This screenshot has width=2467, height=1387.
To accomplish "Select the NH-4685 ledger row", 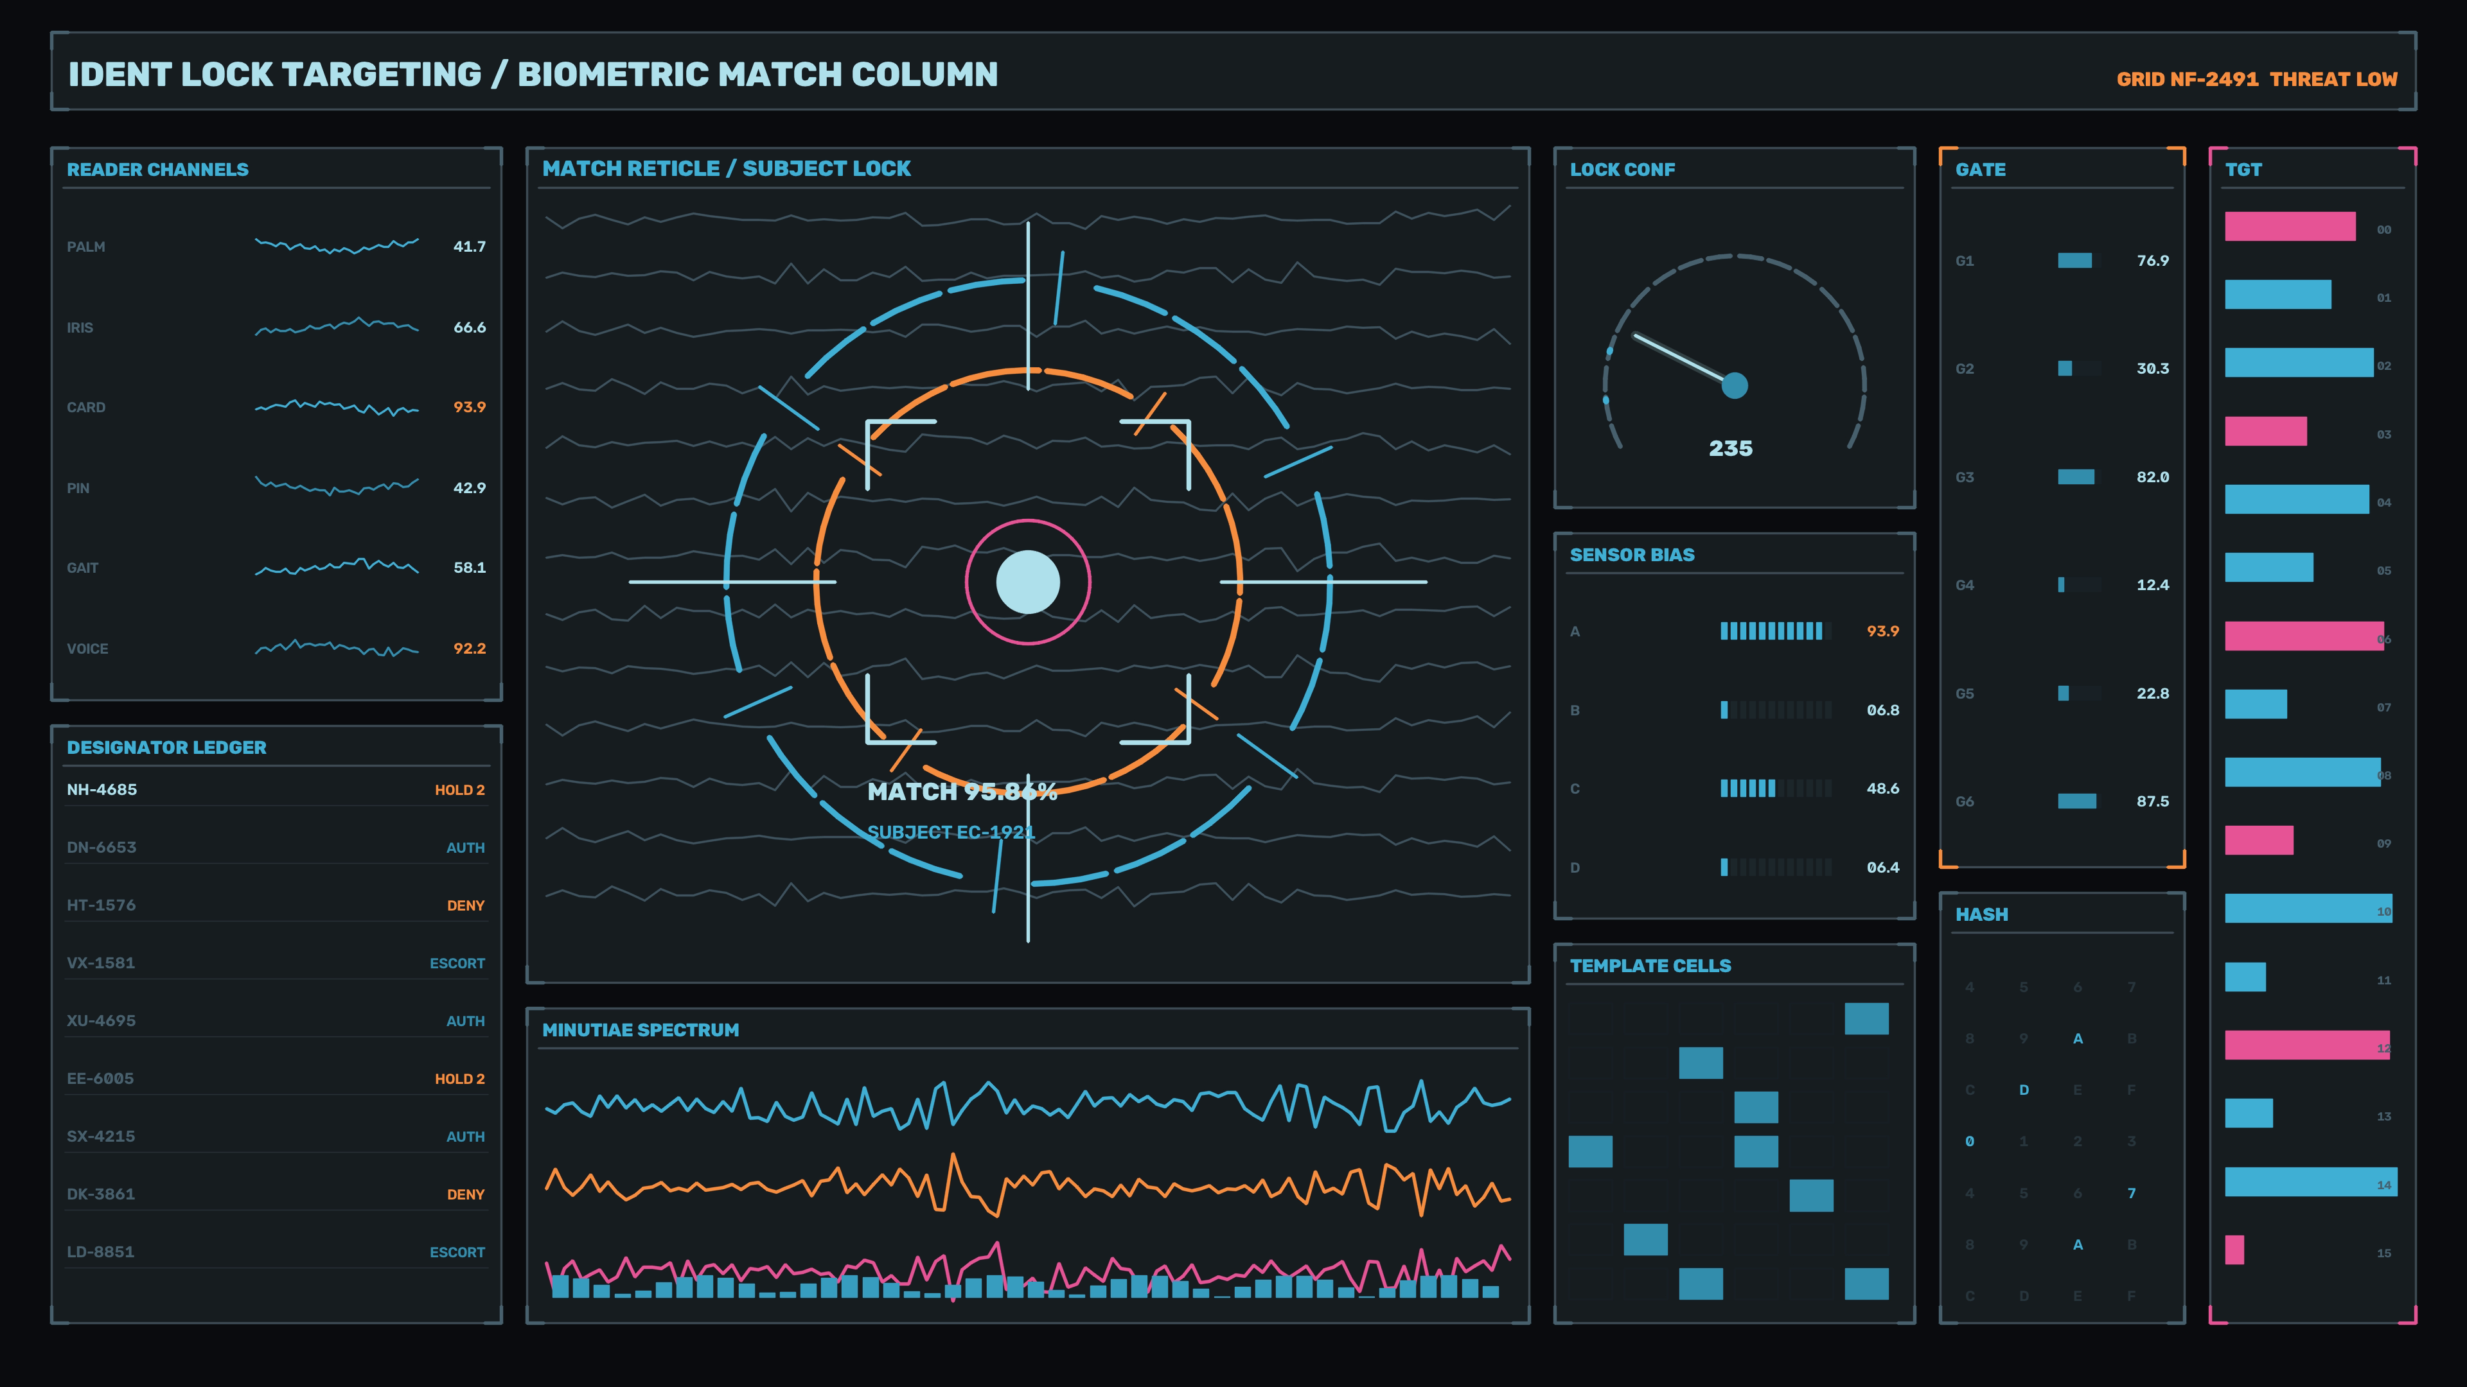I will [x=276, y=790].
